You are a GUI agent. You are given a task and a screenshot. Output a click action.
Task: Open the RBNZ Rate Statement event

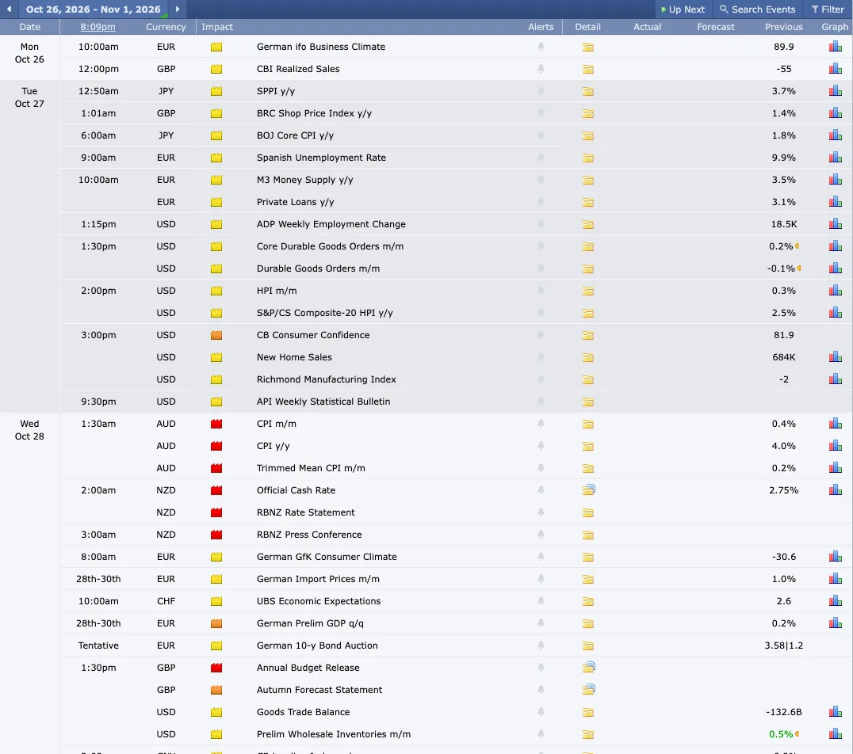click(x=306, y=512)
